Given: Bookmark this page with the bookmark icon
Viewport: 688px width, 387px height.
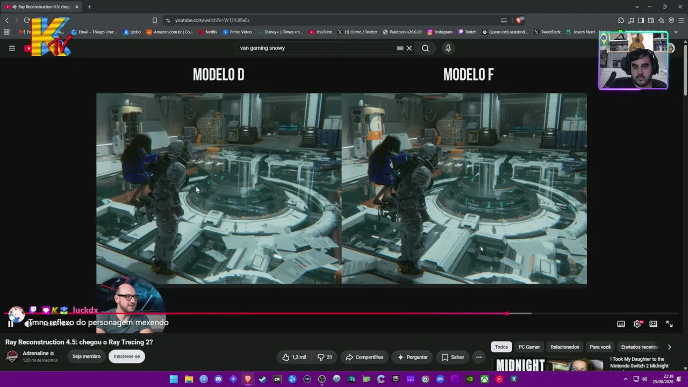Looking at the screenshot, I should pos(155,20).
